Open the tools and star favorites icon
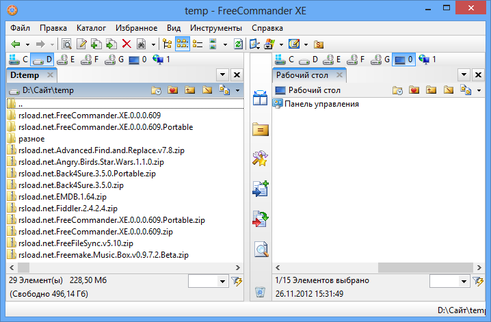 point(260,159)
